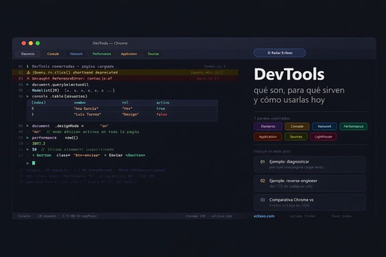
Task: Click the DevTools — Chrome window title
Action: [x=110, y=43]
